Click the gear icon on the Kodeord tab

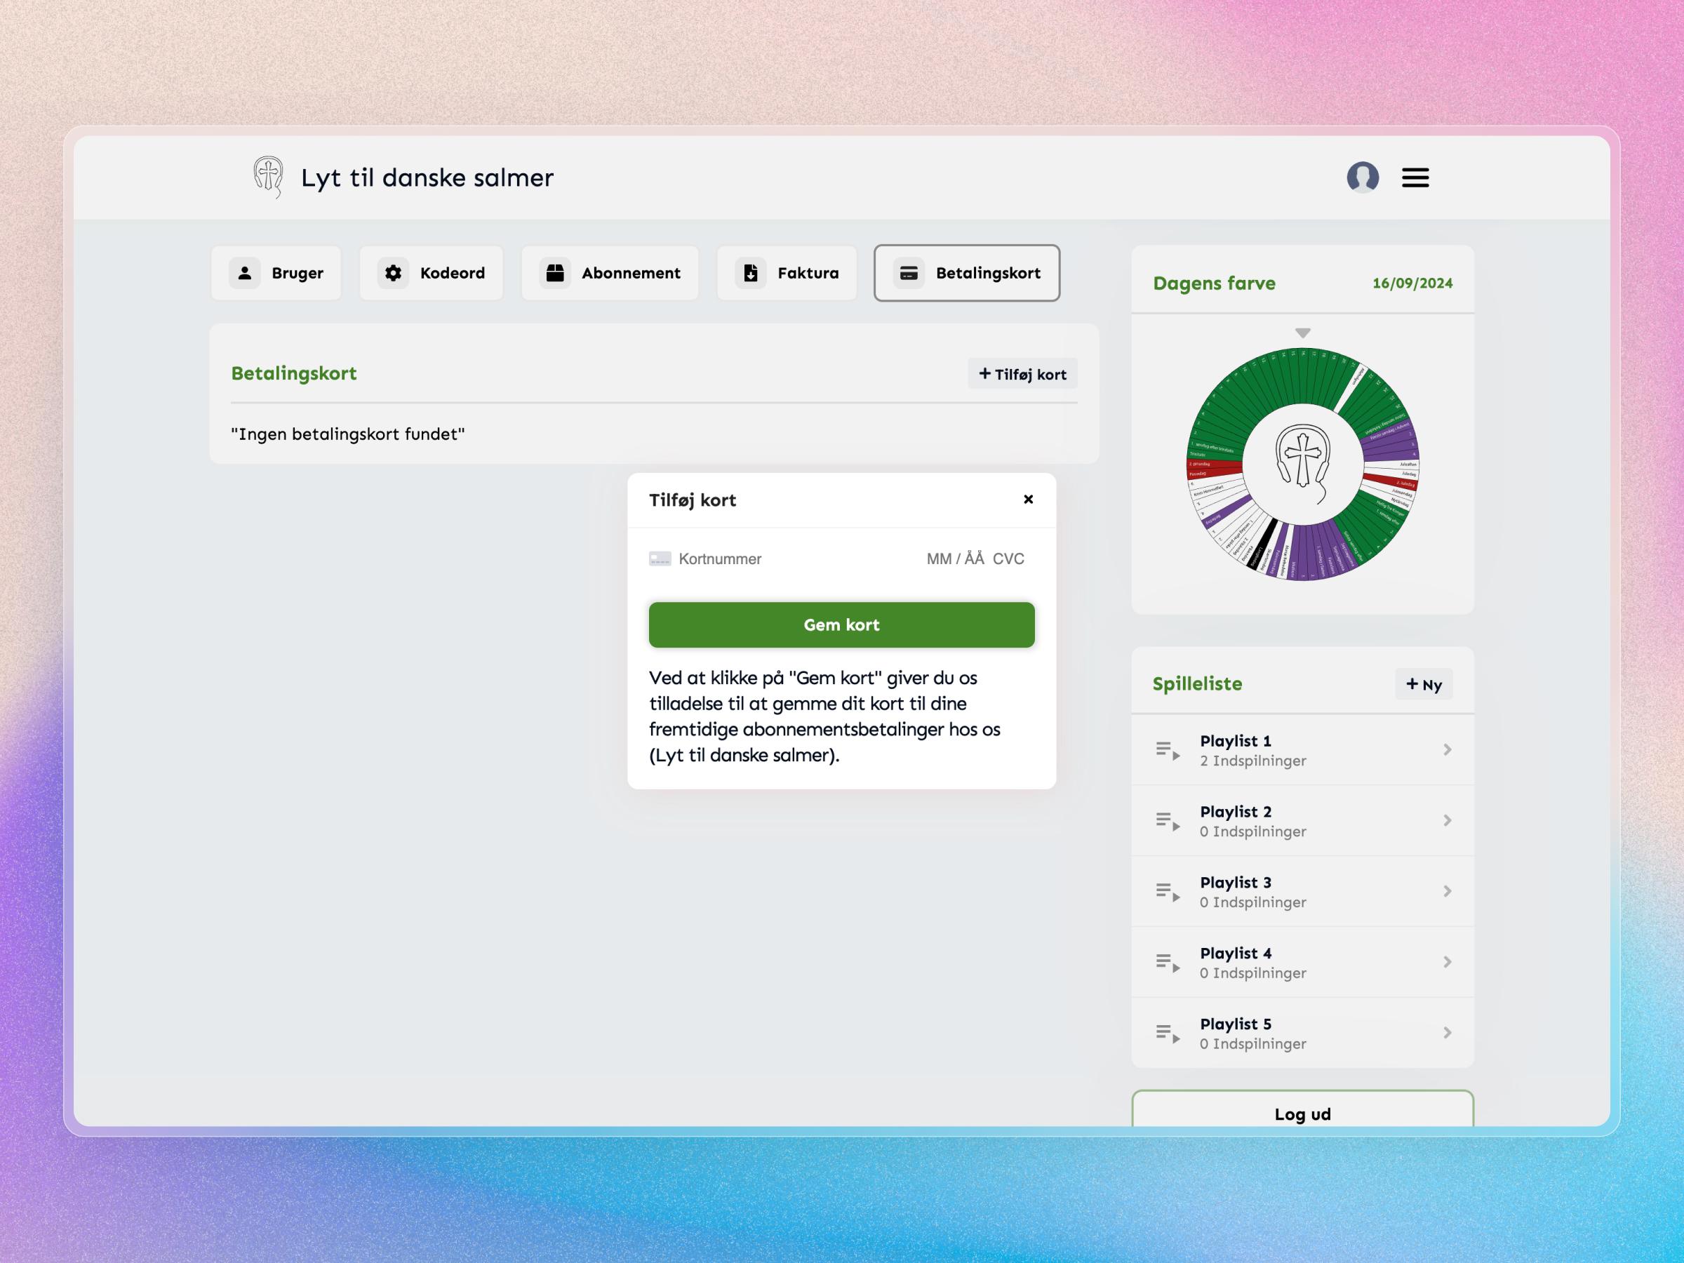pos(394,274)
